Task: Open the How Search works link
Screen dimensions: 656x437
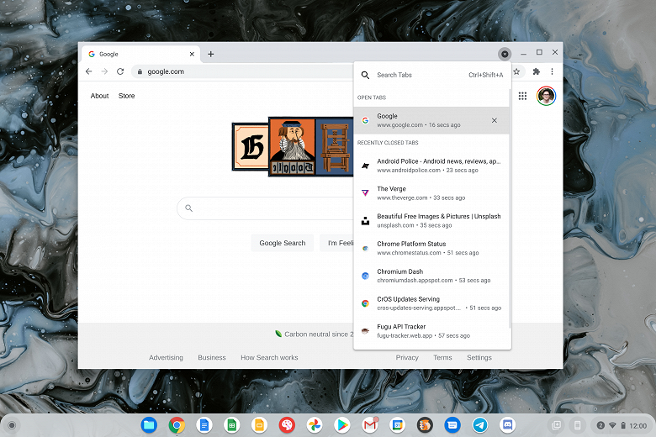Action: tap(269, 357)
